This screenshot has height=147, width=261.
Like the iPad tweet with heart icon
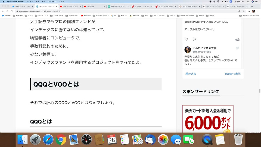click(186, 39)
